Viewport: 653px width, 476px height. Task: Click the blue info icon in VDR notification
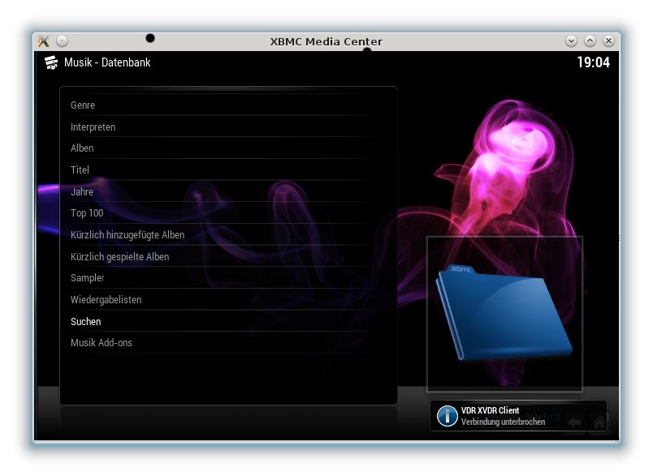(x=448, y=416)
